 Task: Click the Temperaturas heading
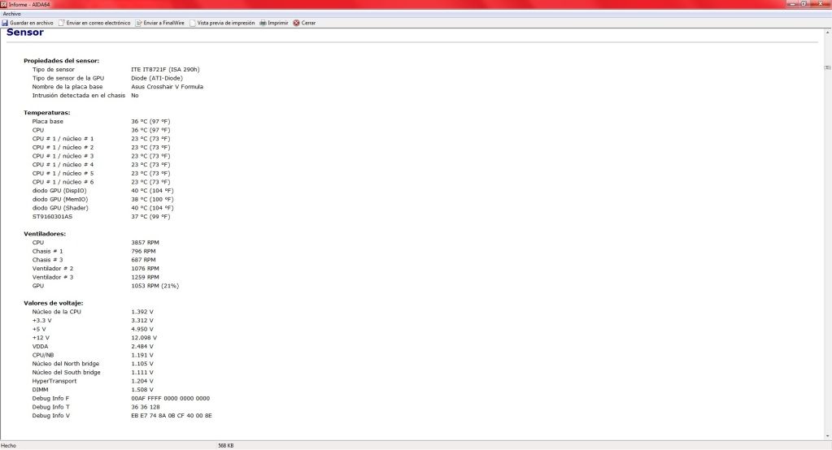[x=46, y=113]
